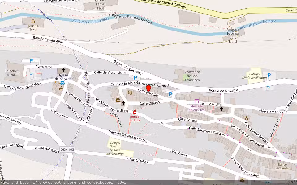This screenshot has height=185, width=297.
Task: Click the Ronda de Viriato label
Action: [11, 119]
